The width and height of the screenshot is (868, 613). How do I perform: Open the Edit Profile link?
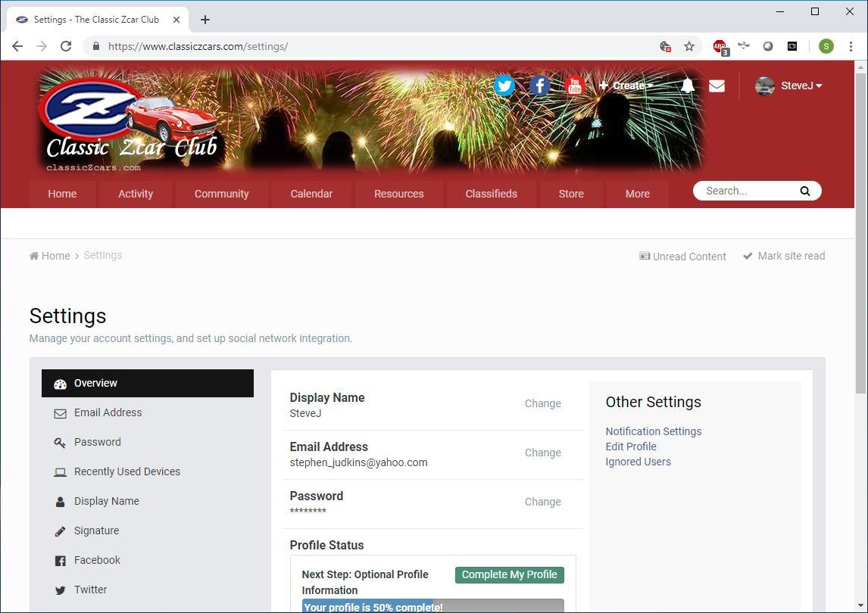tap(630, 447)
